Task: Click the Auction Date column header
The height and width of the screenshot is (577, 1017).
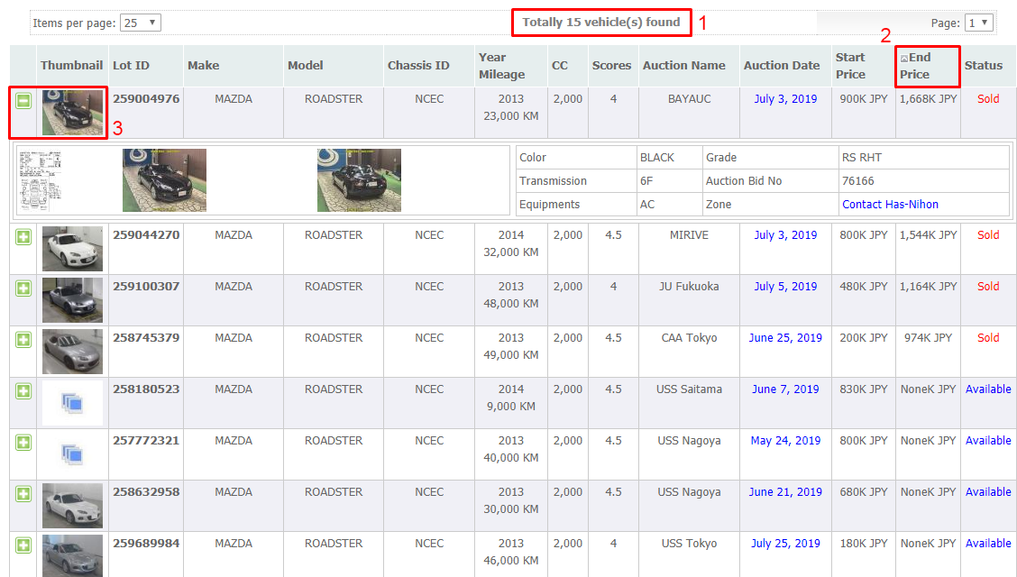Action: pyautogui.click(x=782, y=66)
